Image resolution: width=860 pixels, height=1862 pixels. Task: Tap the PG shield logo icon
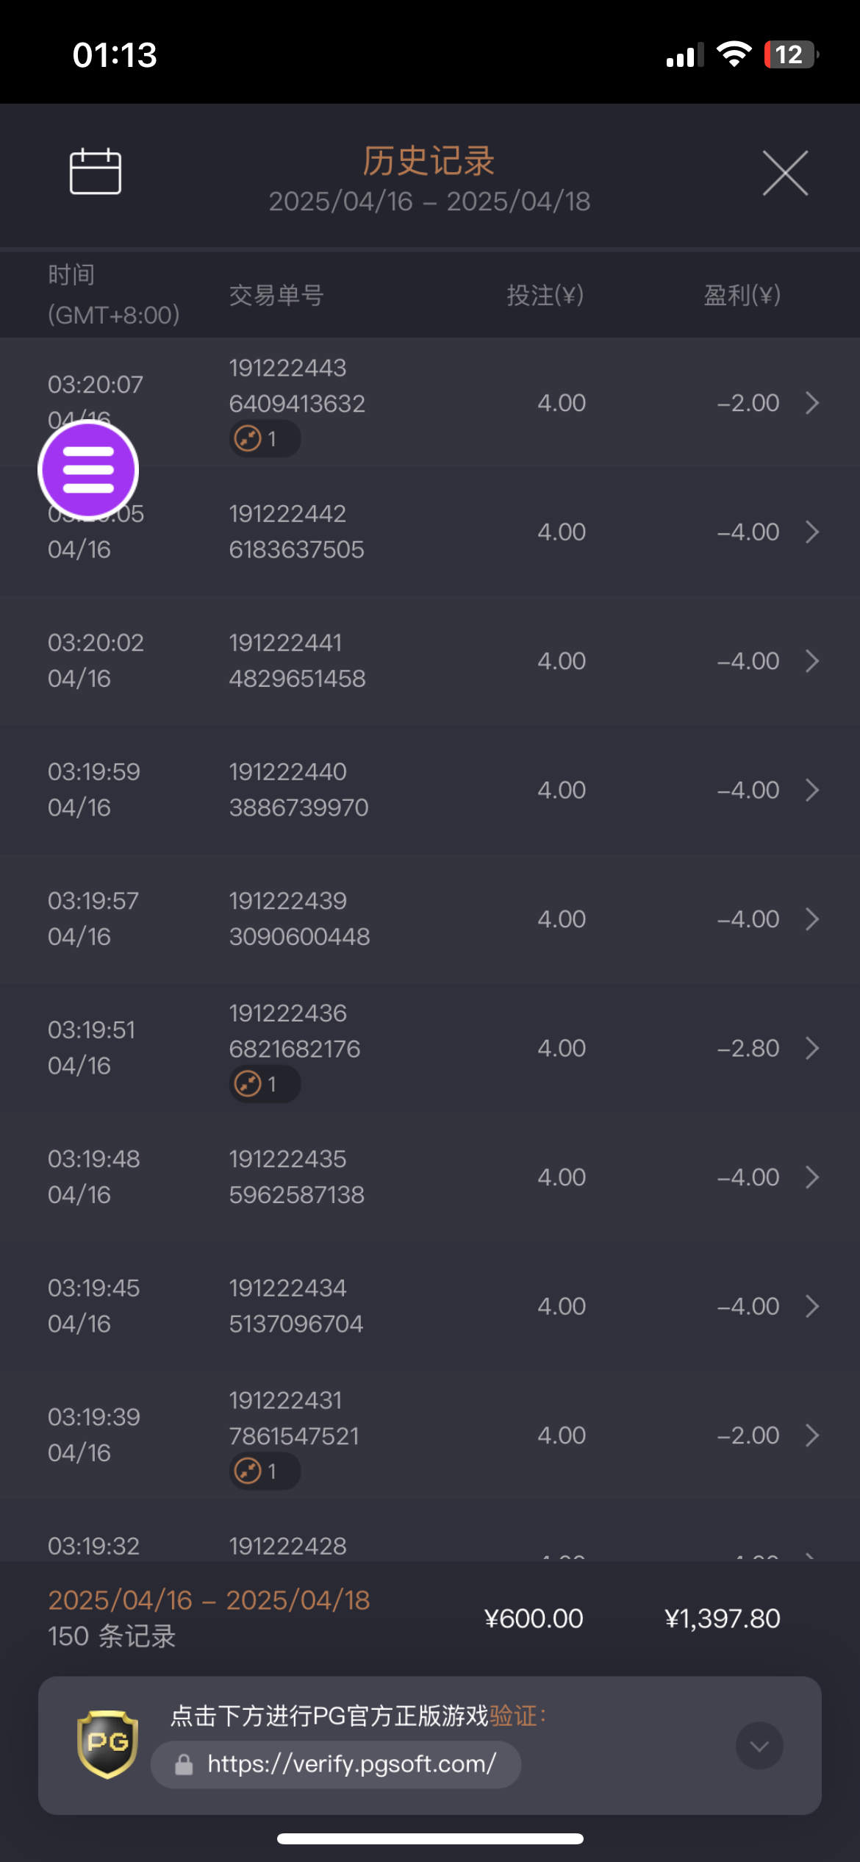[x=107, y=1744]
